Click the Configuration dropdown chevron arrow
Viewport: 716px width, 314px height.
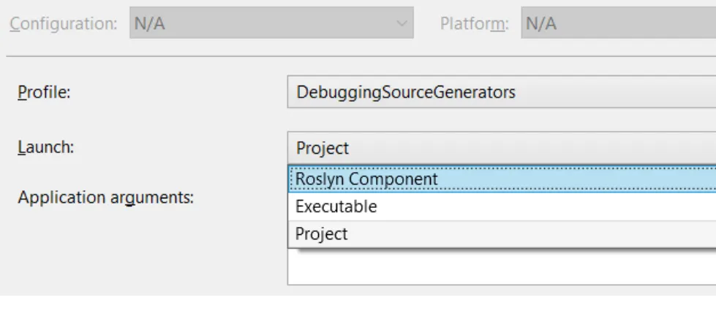tap(400, 23)
